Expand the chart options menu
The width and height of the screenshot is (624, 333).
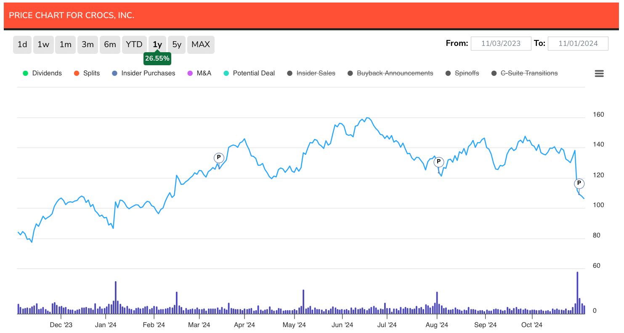tap(599, 73)
